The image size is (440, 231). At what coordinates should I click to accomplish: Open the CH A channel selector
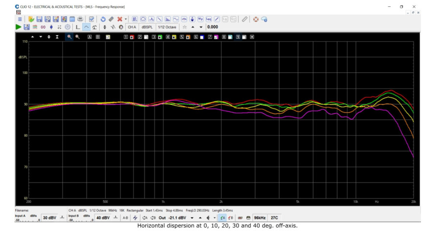[x=132, y=27]
